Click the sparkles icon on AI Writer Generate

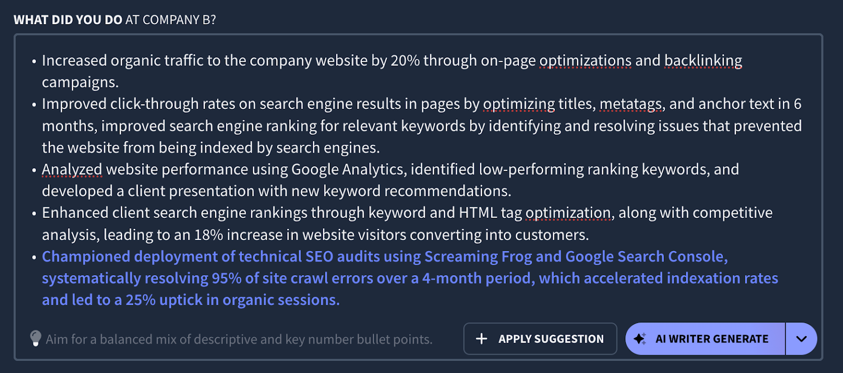coord(640,339)
